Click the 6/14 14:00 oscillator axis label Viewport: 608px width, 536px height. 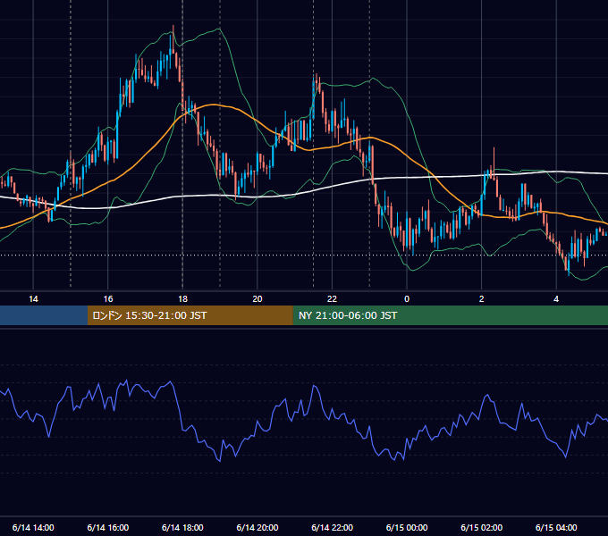point(33,527)
